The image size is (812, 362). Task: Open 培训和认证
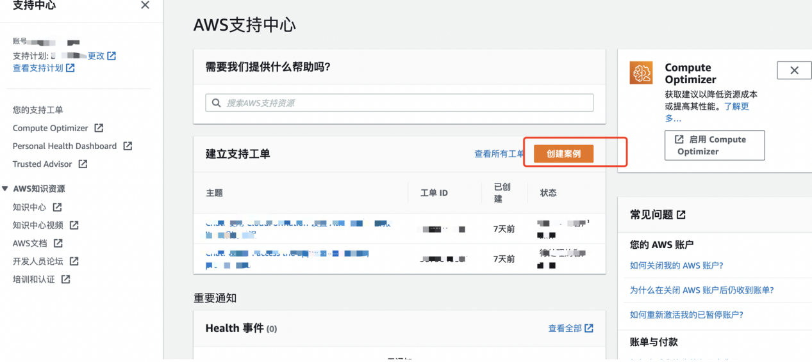34,279
